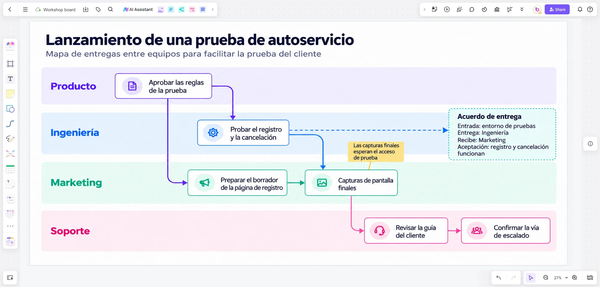Zoom in with the plus magnifier
600x287 pixels.
574,278
